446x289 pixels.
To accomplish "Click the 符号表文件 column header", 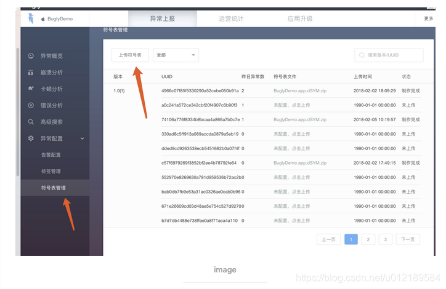I will pyautogui.click(x=285, y=77).
